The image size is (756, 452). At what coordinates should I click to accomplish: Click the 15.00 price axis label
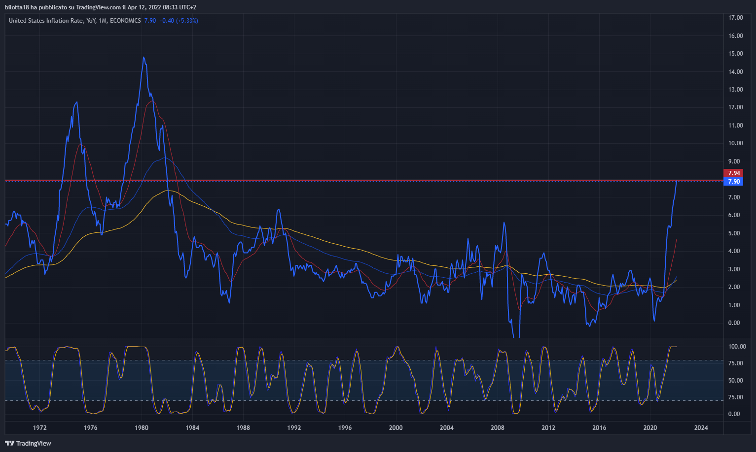pyautogui.click(x=736, y=54)
